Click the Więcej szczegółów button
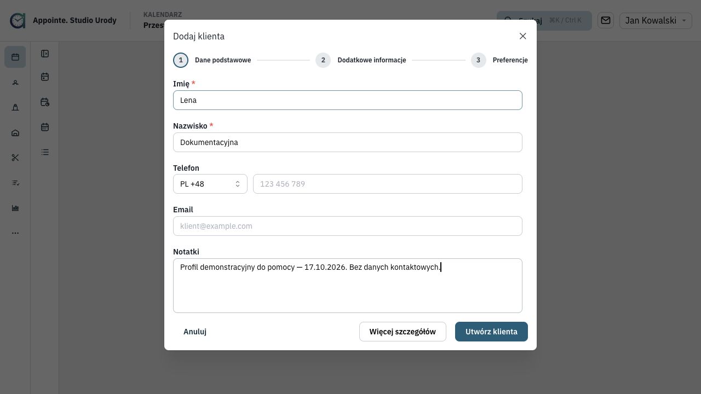The width and height of the screenshot is (701, 394). (x=403, y=332)
